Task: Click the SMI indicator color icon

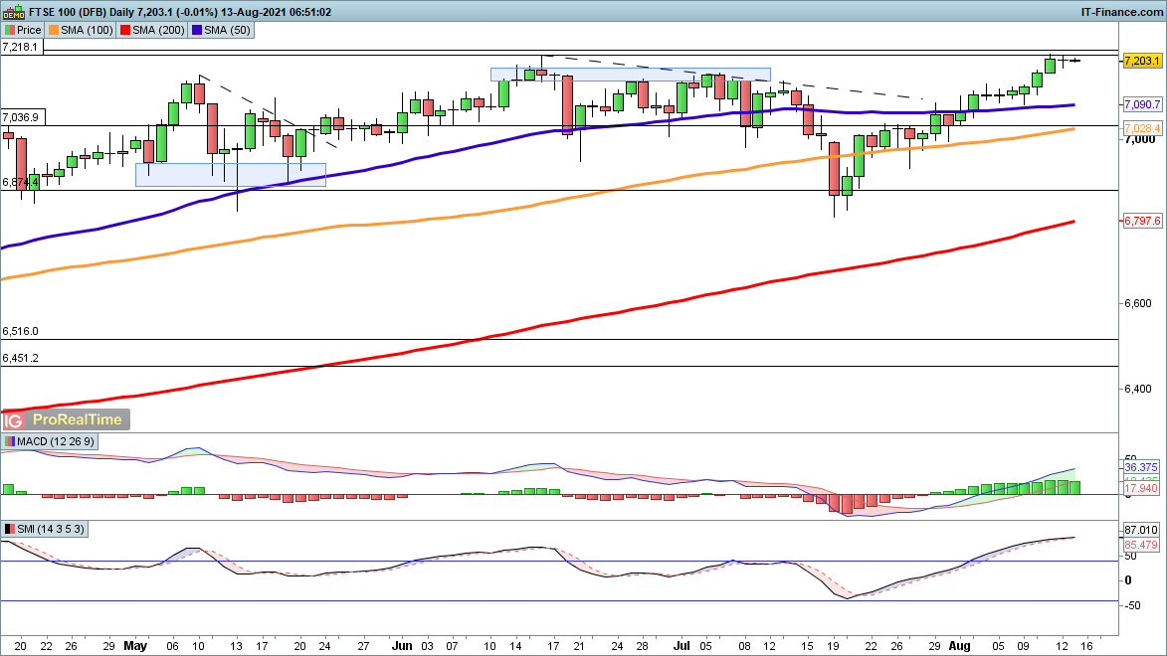Action: click(10, 529)
